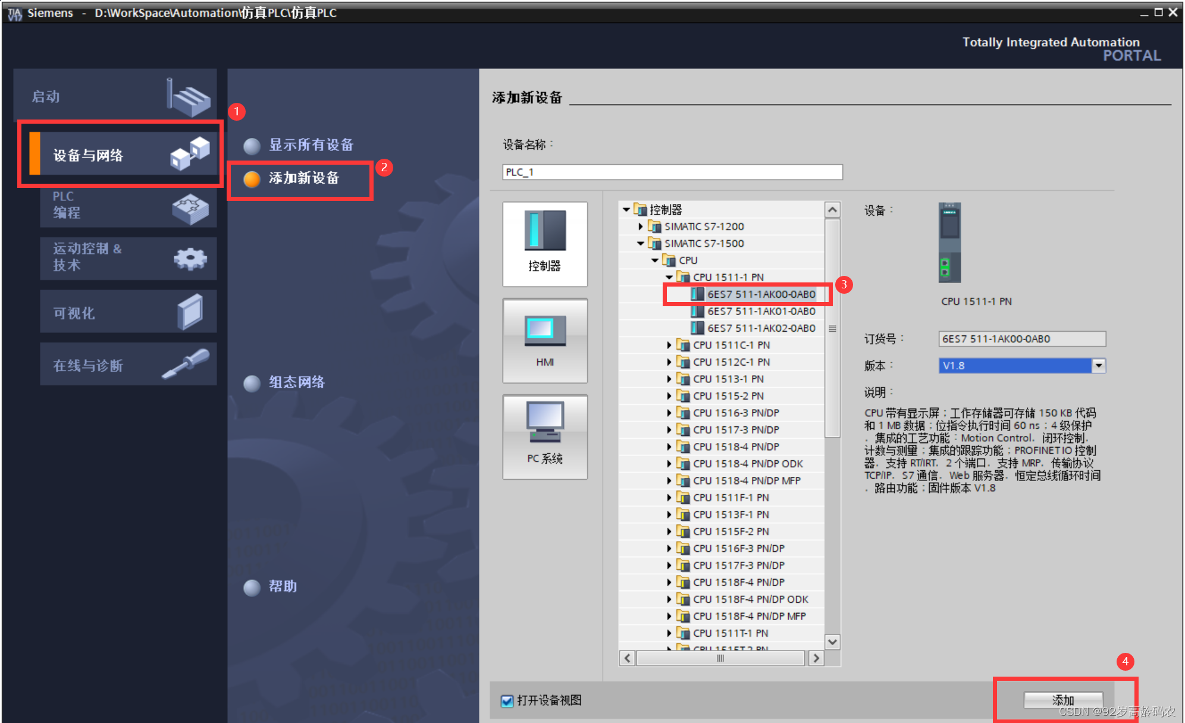Click the horizontal scroll right arrow
The height and width of the screenshot is (723, 1185).
pyautogui.click(x=816, y=658)
